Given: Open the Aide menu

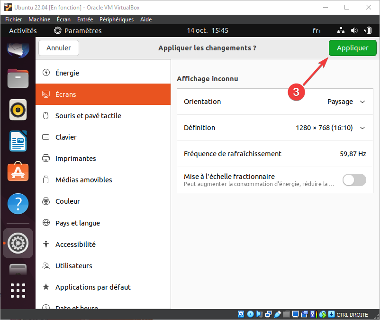Looking at the screenshot, I should tap(146, 19).
